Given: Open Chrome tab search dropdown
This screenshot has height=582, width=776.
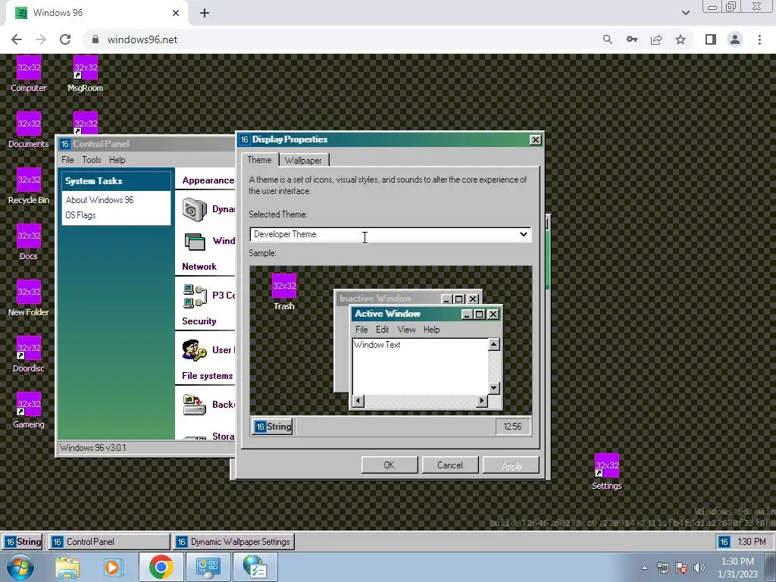Looking at the screenshot, I should click(x=686, y=13).
